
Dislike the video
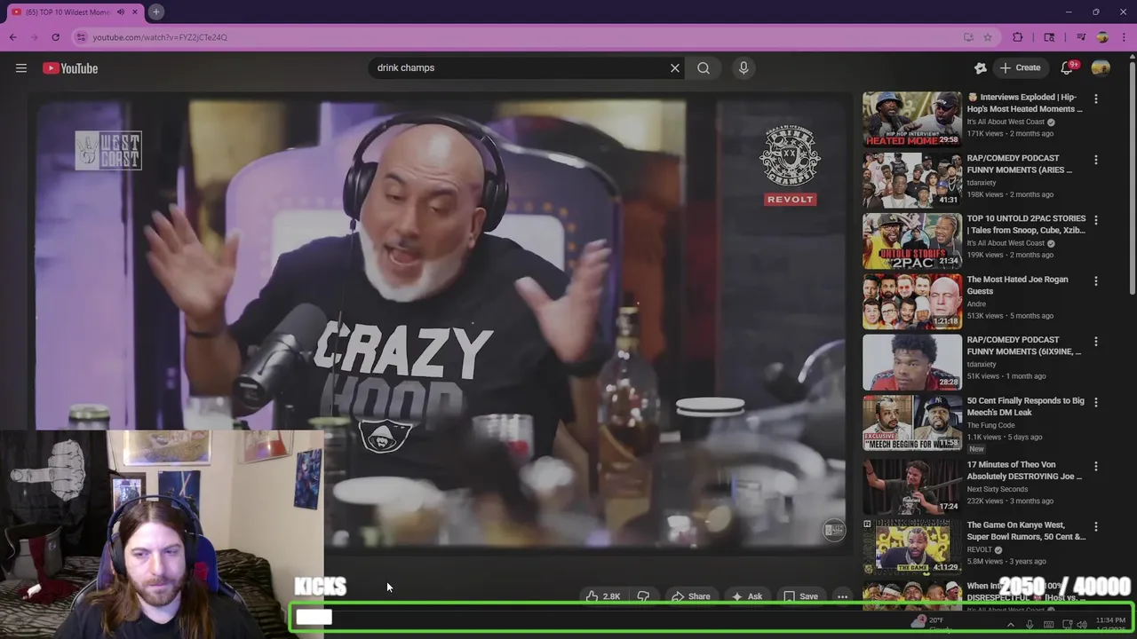tap(643, 596)
